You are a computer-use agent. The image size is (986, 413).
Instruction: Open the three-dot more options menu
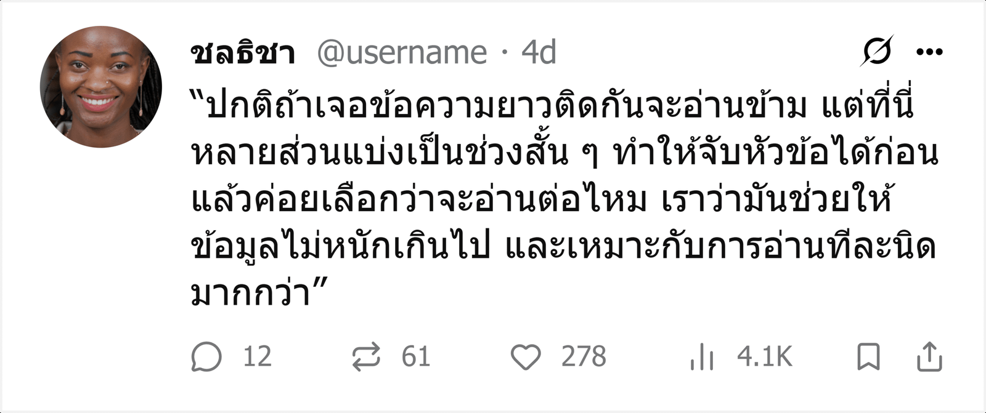pos(929,52)
